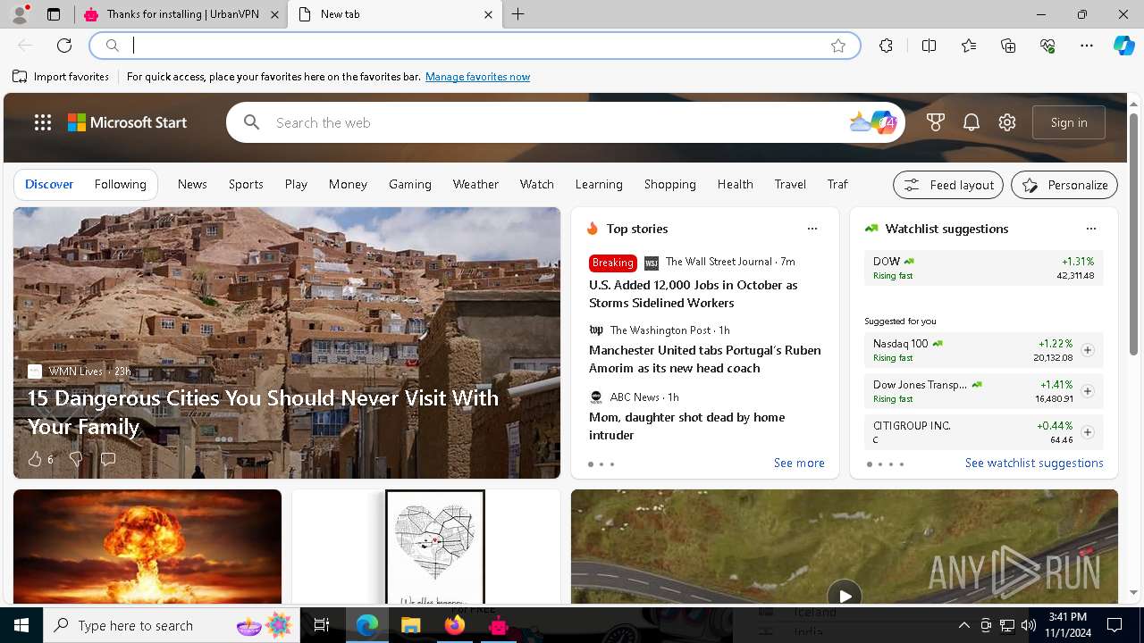Image resolution: width=1144 pixels, height=643 pixels.
Task: Open the Favorites toolbar icon
Action: [969, 46]
